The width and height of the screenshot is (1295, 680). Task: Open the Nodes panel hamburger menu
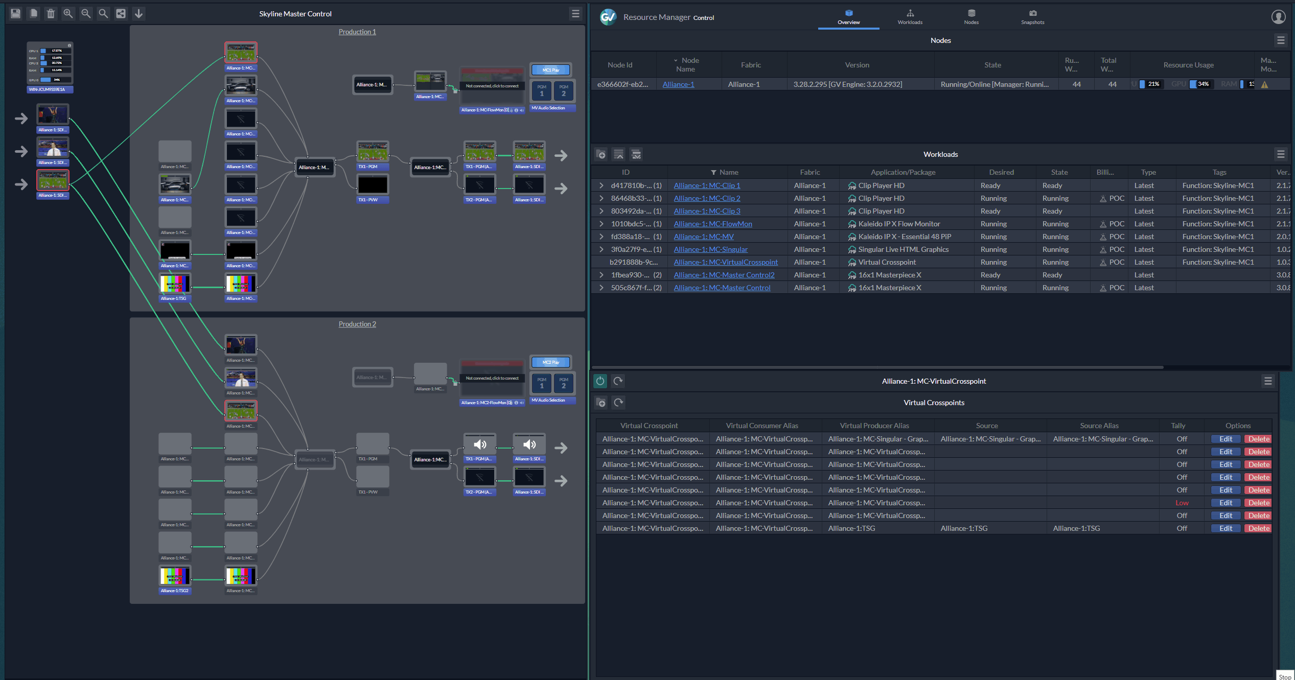coord(1280,40)
